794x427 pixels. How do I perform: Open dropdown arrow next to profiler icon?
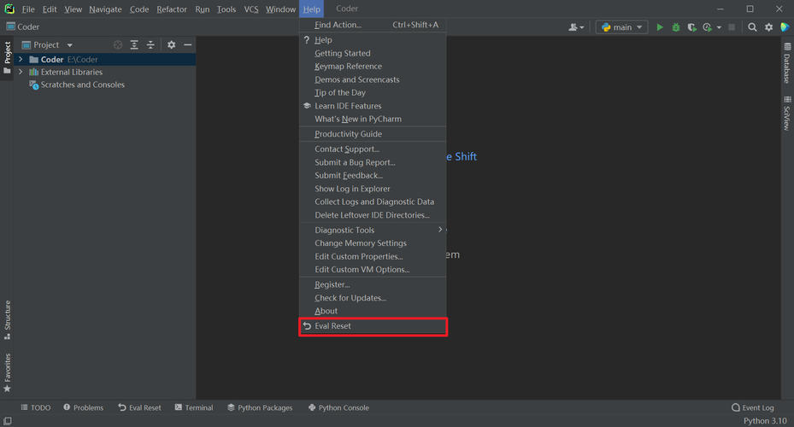(719, 28)
